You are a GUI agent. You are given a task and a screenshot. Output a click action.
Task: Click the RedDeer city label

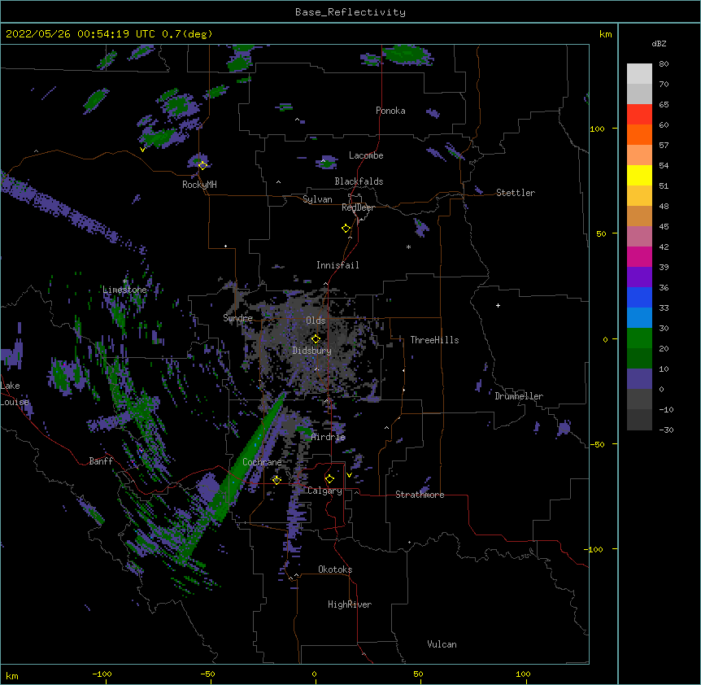pyautogui.click(x=358, y=207)
